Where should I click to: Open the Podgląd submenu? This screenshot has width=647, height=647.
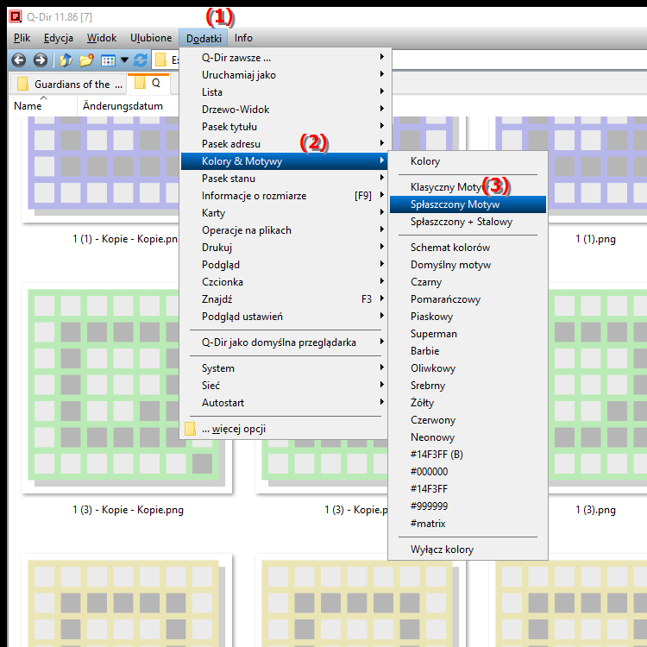coord(284,265)
